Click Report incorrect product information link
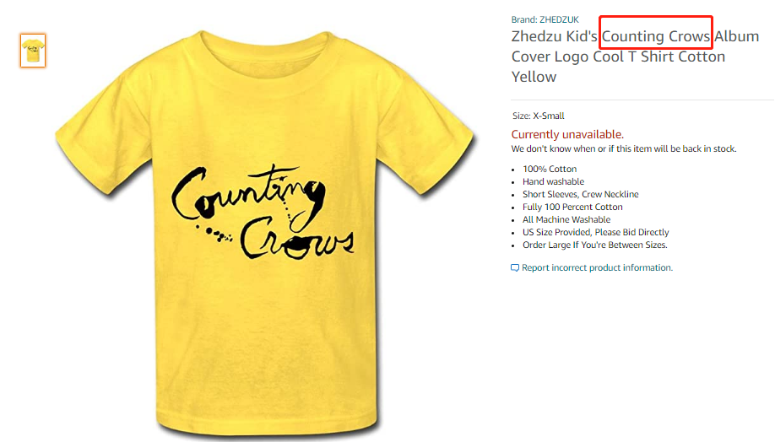 tap(597, 267)
